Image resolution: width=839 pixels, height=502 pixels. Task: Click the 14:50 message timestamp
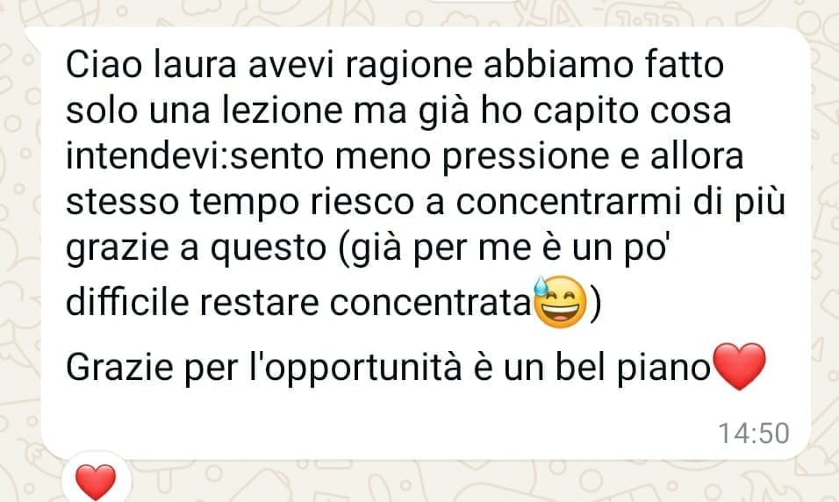(x=753, y=433)
